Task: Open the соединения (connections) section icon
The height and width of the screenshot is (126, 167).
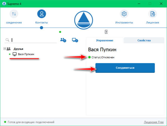Action: pyautogui.click(x=14, y=14)
